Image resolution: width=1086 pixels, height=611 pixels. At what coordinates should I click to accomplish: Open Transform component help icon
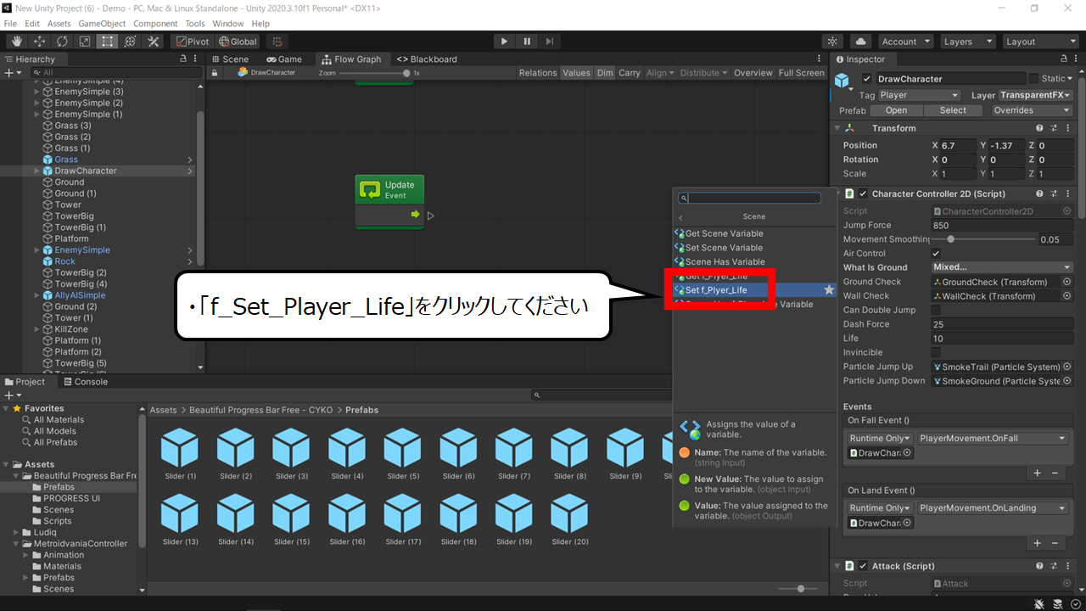1039,128
